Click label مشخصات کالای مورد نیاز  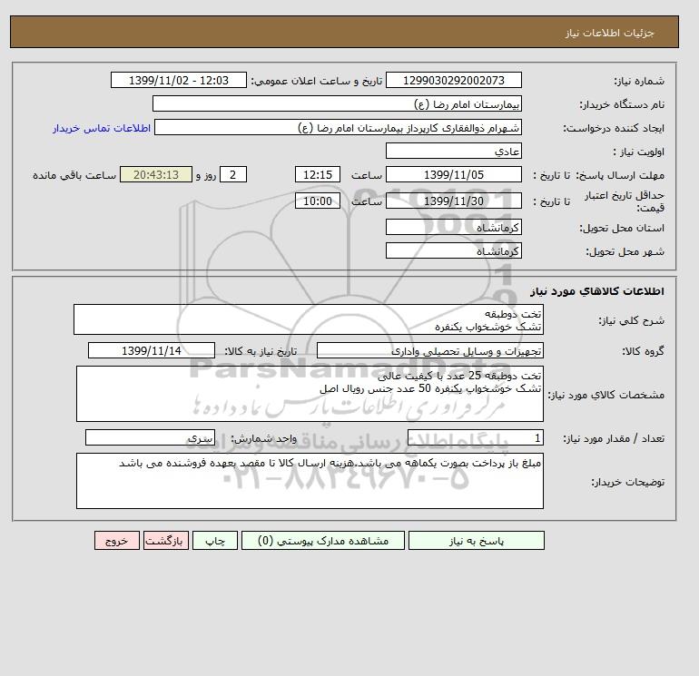[605, 395]
